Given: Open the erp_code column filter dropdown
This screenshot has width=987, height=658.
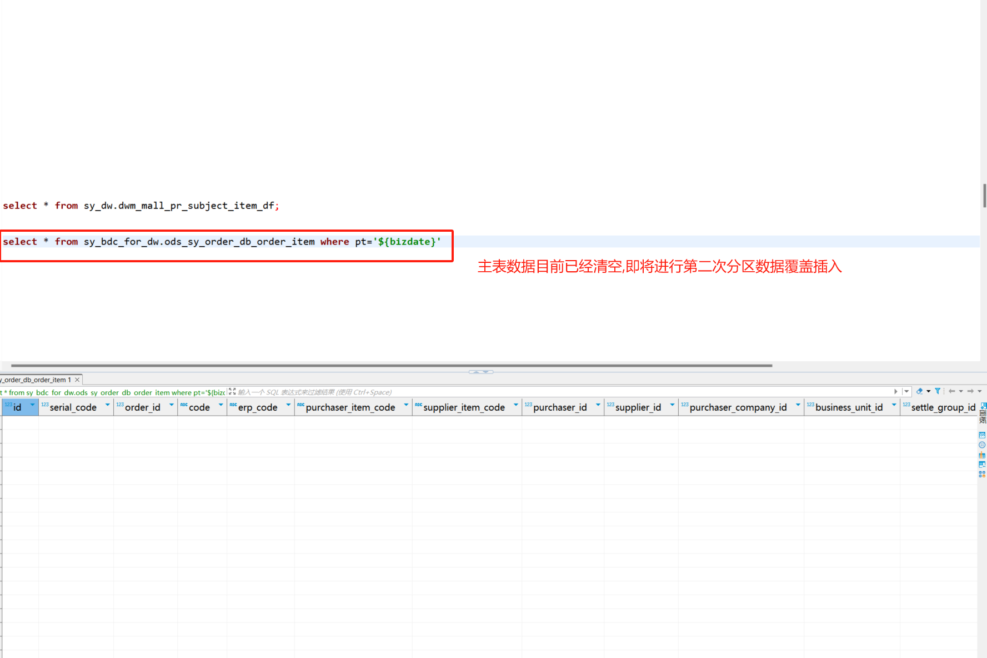Looking at the screenshot, I should [288, 405].
